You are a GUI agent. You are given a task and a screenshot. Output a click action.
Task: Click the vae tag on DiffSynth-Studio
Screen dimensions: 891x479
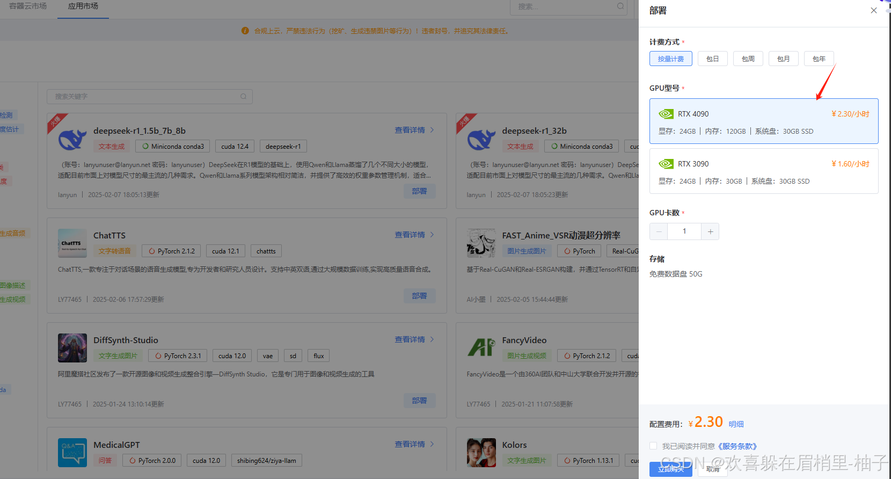click(x=267, y=355)
